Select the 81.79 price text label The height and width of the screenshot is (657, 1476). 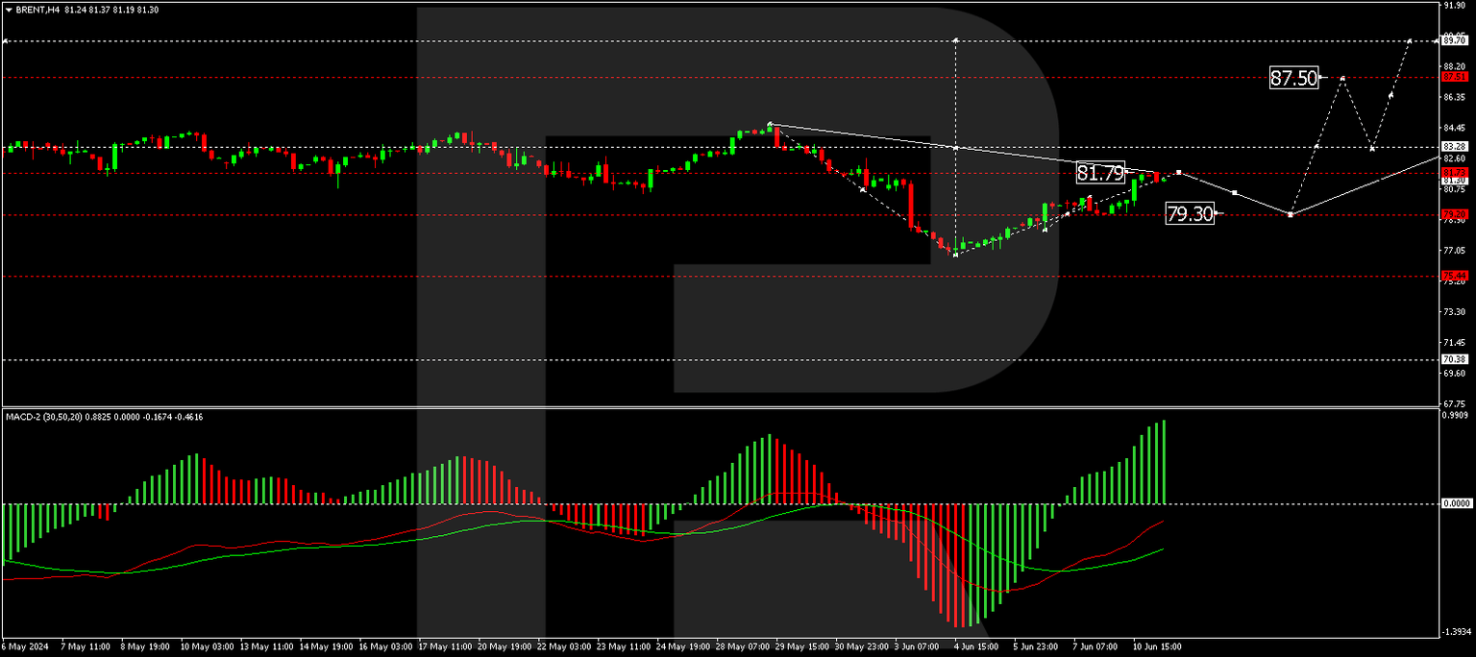coord(1098,174)
